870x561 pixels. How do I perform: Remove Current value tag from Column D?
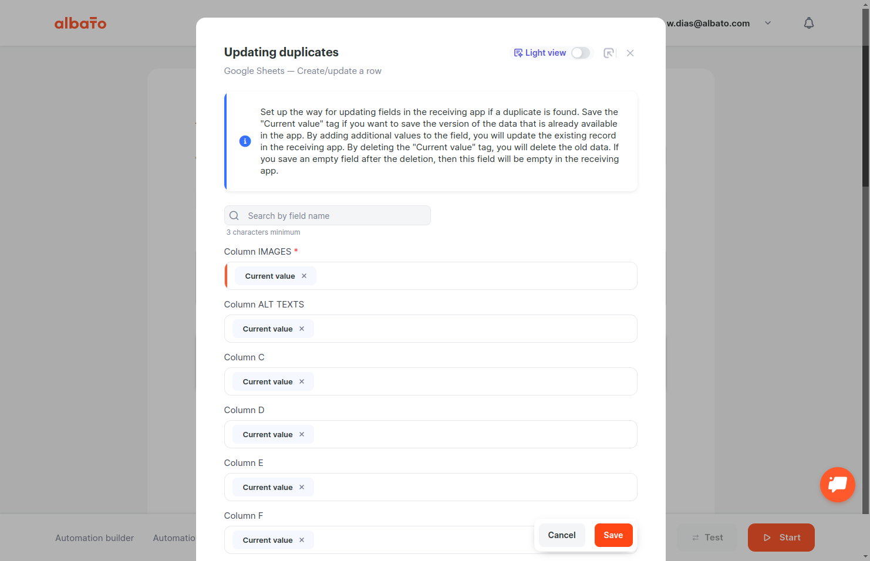302,434
